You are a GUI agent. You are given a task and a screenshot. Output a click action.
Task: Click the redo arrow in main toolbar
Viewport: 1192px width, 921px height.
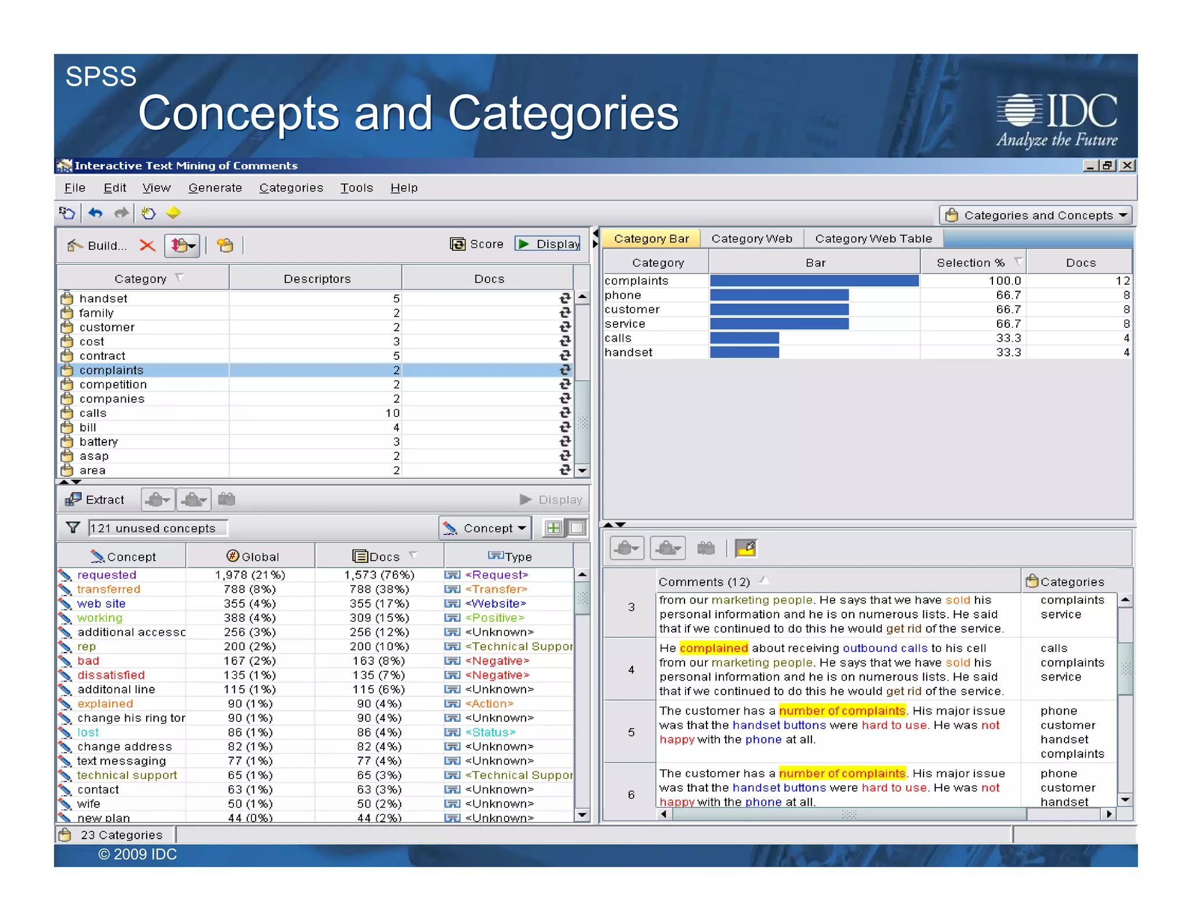122,214
